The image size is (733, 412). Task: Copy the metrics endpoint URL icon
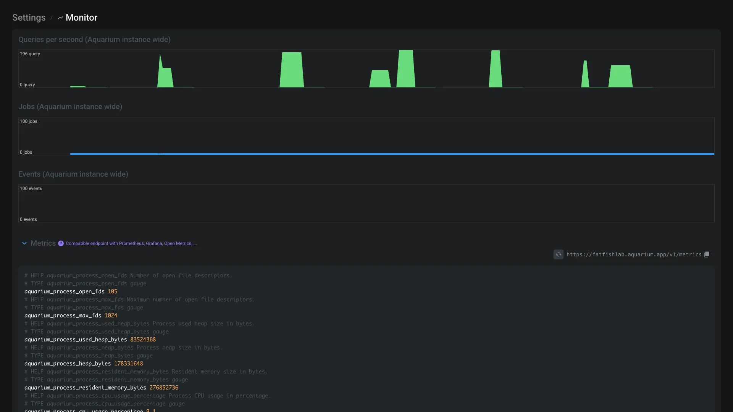tap(707, 254)
